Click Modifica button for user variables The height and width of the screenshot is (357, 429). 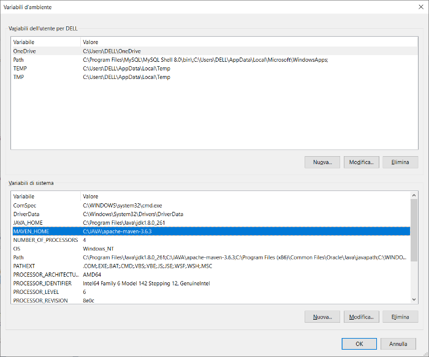[x=362, y=162]
